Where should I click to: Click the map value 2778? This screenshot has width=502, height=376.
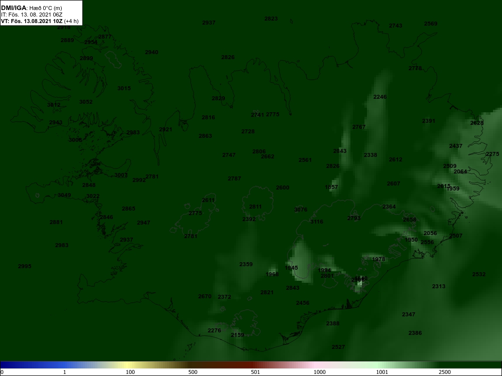tap(415, 68)
